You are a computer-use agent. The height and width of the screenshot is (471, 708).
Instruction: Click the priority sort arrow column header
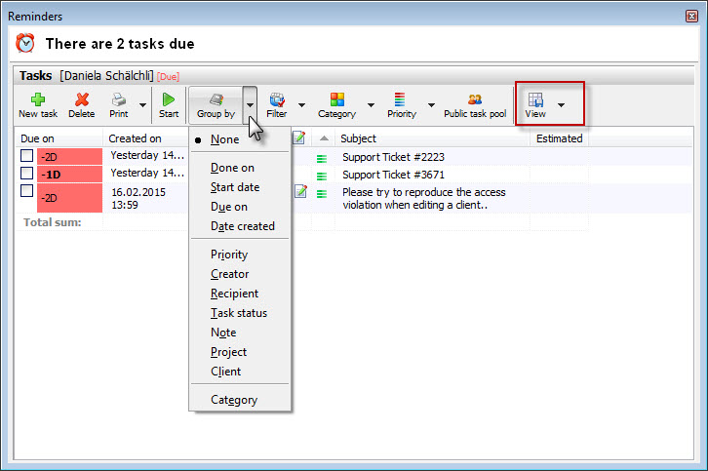[324, 138]
